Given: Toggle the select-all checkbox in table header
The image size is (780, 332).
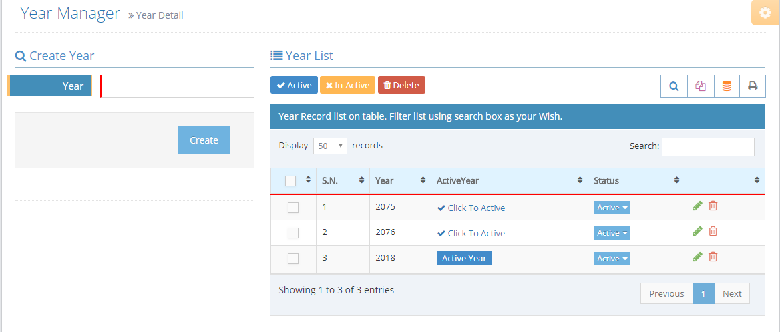Looking at the screenshot, I should click(x=290, y=181).
